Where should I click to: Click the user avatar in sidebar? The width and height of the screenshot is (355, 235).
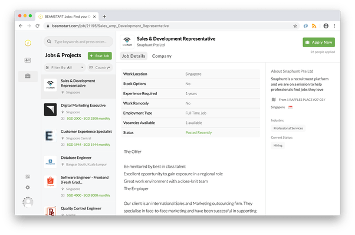click(x=28, y=202)
